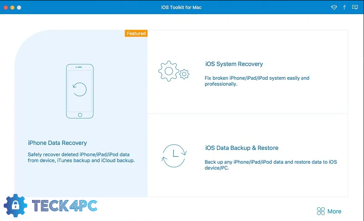
Task: Click the double gears system recovery icon
Action: 174,71
